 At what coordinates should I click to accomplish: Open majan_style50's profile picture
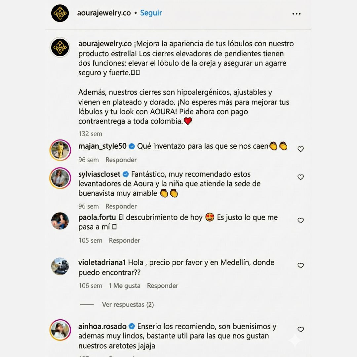click(x=60, y=150)
